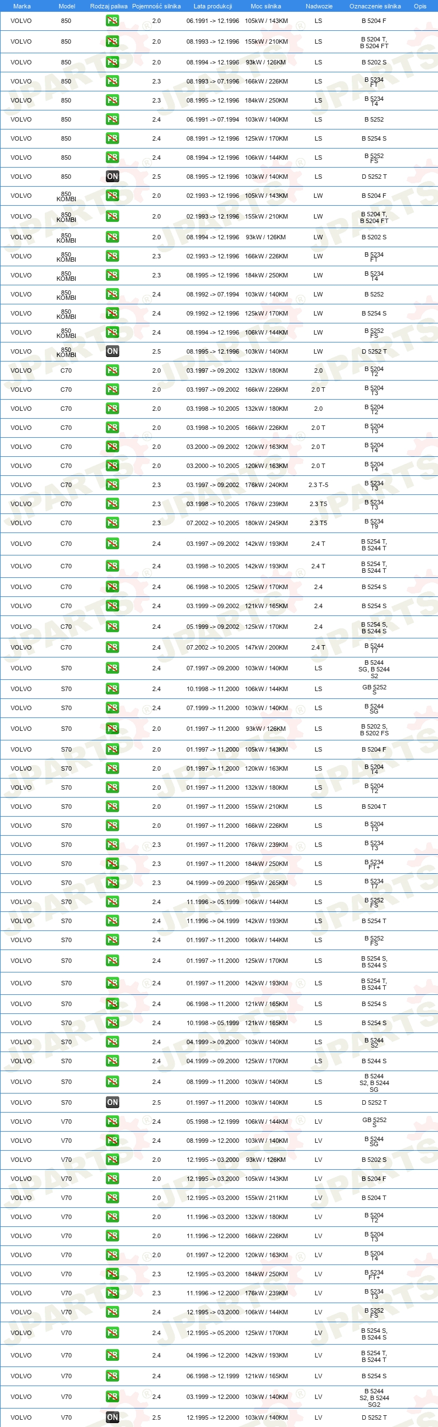The height and width of the screenshot is (1427, 438).
Task: Select the 'B 5202 S, B 5202 FS' engine cell
Action: (374, 729)
